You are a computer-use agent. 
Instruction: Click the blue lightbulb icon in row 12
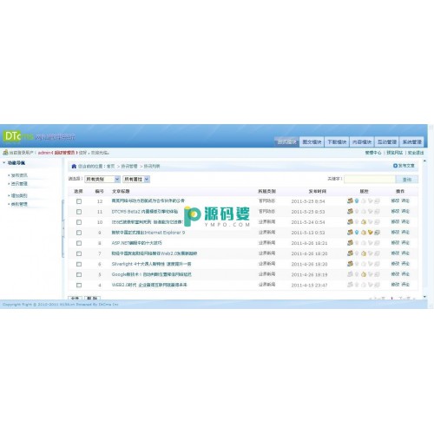pos(357,201)
